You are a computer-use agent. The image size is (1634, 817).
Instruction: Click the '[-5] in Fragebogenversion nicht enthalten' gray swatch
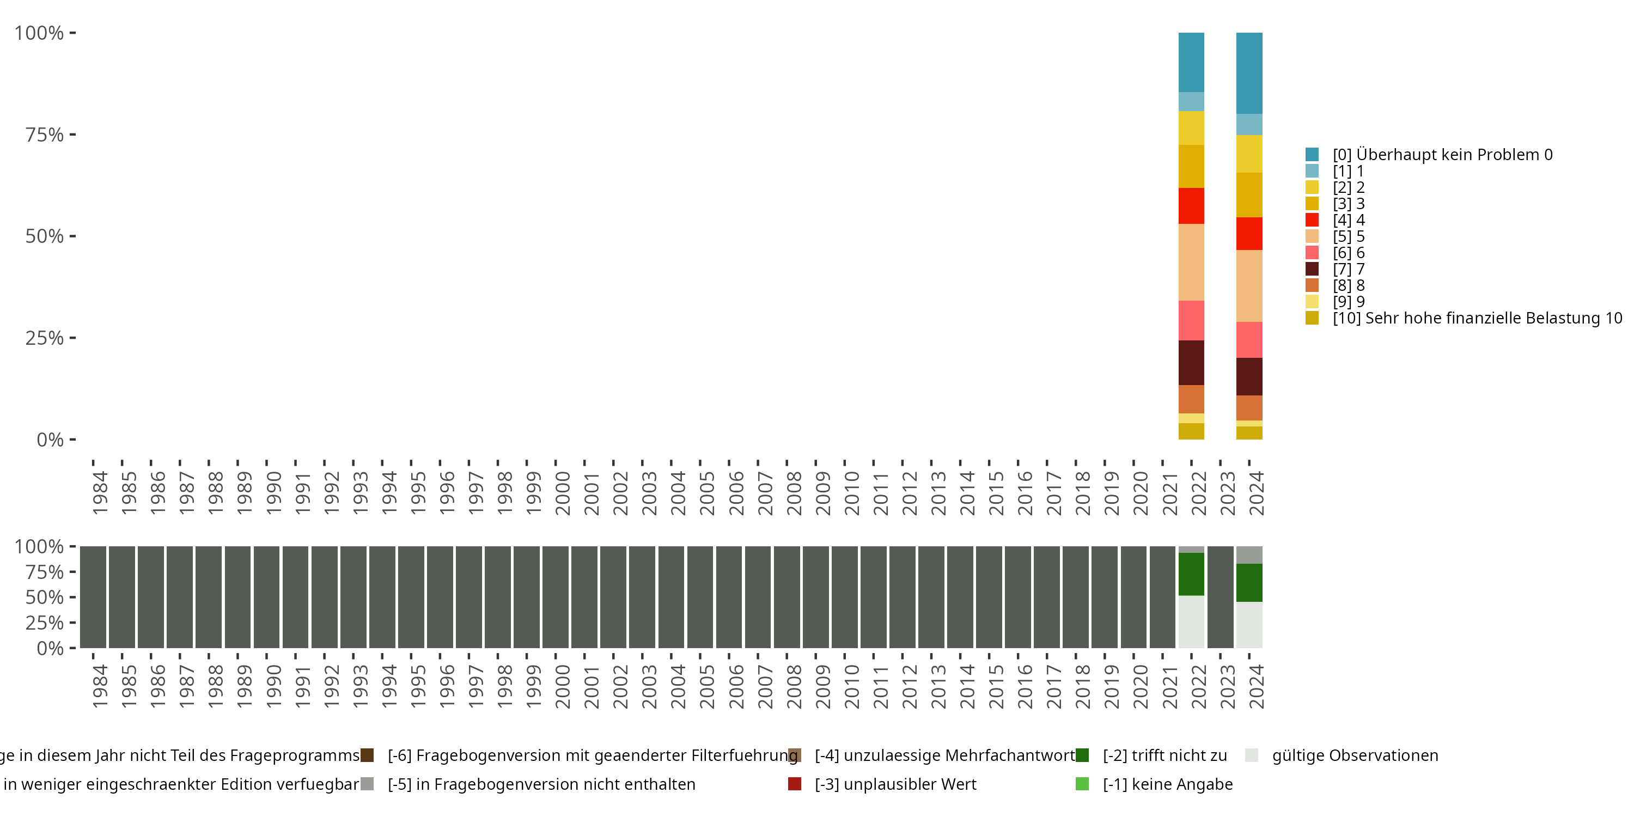point(367,784)
